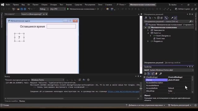The image size is (198, 111).
Task: Open Properties object selector dropdown
Action: [193, 70]
